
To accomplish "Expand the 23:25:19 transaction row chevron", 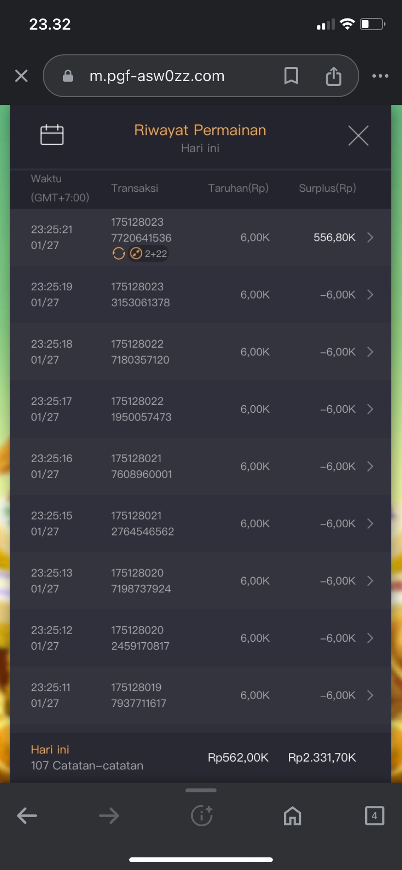I will tap(370, 295).
